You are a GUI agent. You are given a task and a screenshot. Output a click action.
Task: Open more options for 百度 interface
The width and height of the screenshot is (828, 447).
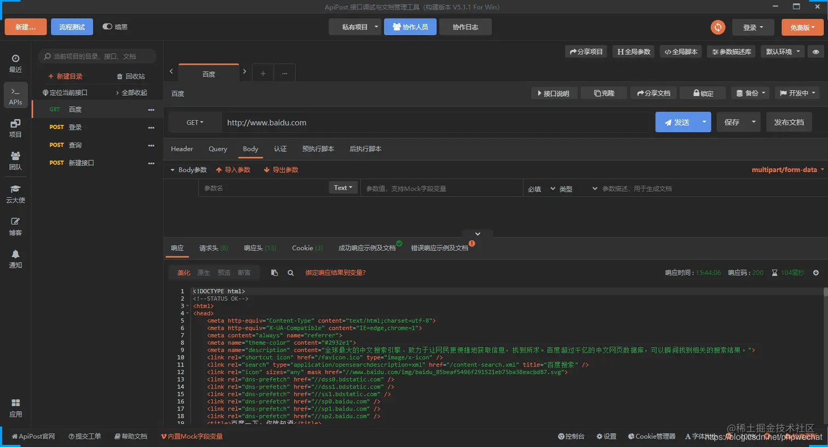pyautogui.click(x=151, y=110)
